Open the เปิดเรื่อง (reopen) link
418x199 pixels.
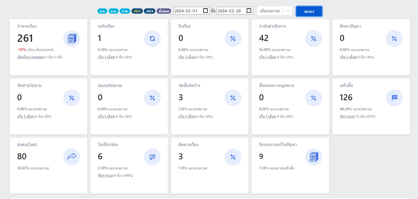pyautogui.click(x=31, y=57)
